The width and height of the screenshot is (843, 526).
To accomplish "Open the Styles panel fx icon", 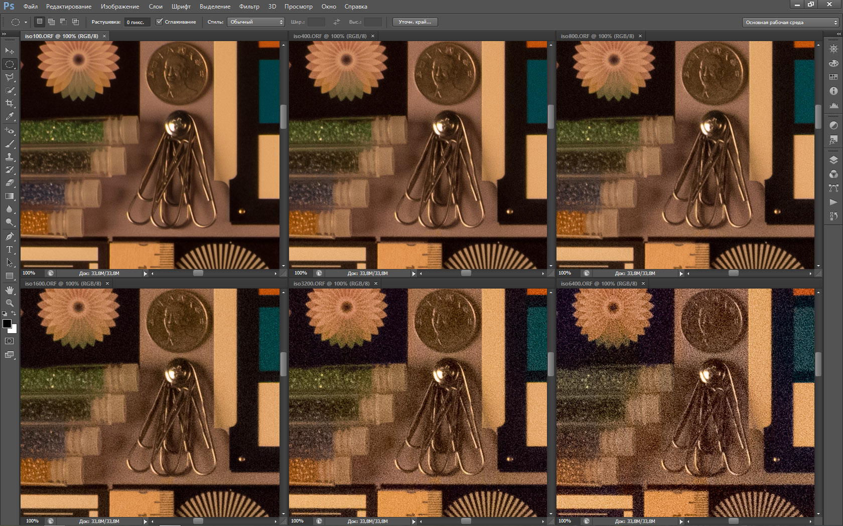I will [x=833, y=139].
